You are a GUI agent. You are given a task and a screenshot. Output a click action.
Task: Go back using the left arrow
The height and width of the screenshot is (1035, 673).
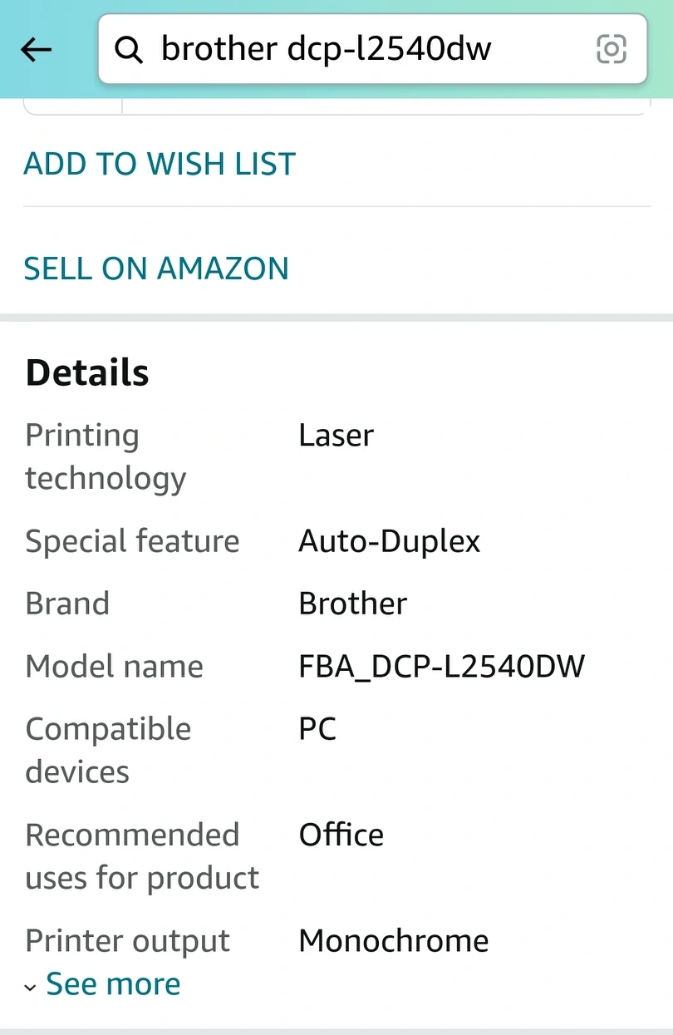coord(36,50)
